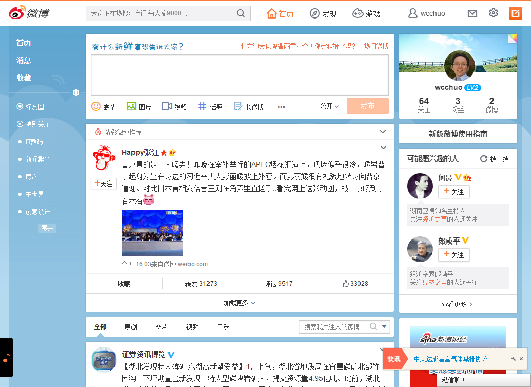Click the Weibo logo in header

29,13
